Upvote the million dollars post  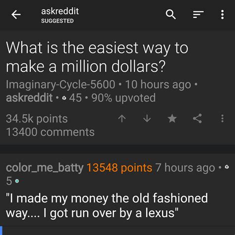coord(122,118)
